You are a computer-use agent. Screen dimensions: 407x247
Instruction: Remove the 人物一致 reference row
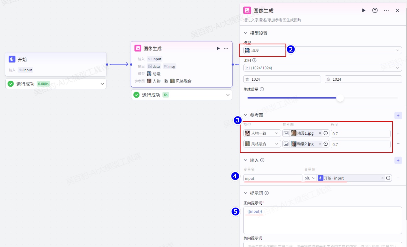click(x=398, y=133)
